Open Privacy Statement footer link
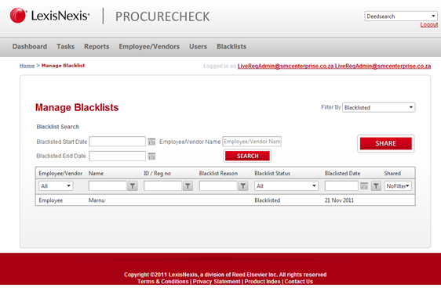This screenshot has width=441, height=288. (217, 282)
